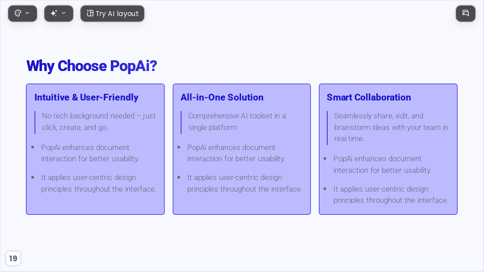Click second bullet in the All-in-One Solution card
This screenshot has height=272, width=484.
tap(245, 183)
